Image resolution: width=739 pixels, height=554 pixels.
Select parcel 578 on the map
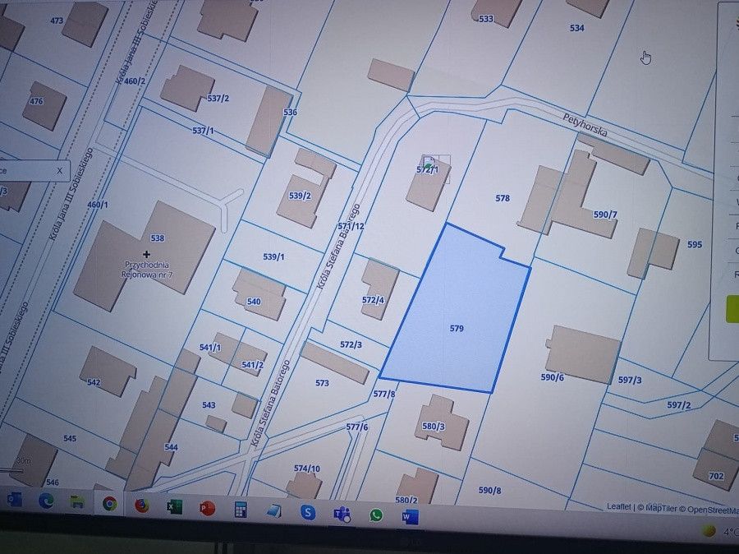tap(503, 198)
